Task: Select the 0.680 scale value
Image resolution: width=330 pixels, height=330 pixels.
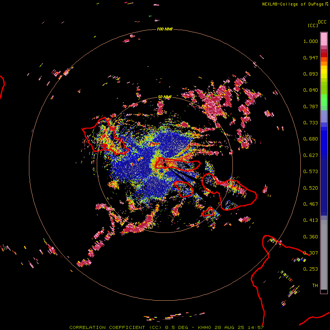Action: (x=311, y=139)
